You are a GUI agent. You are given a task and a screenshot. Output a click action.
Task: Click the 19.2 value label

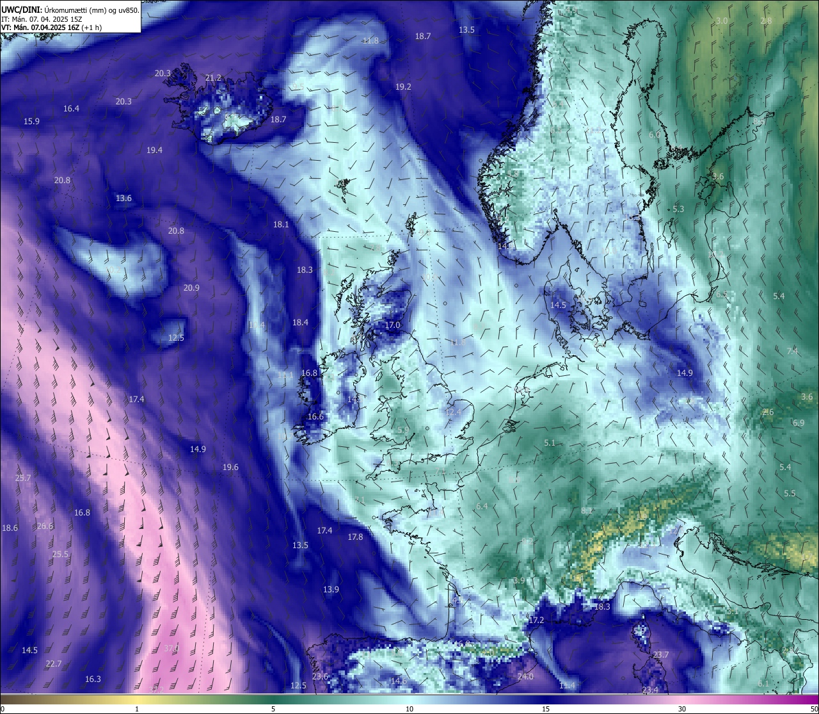point(403,86)
